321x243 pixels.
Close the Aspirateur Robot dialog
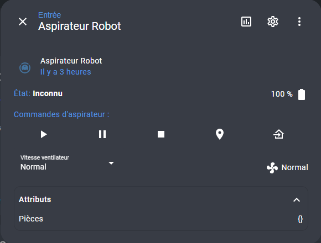click(23, 22)
